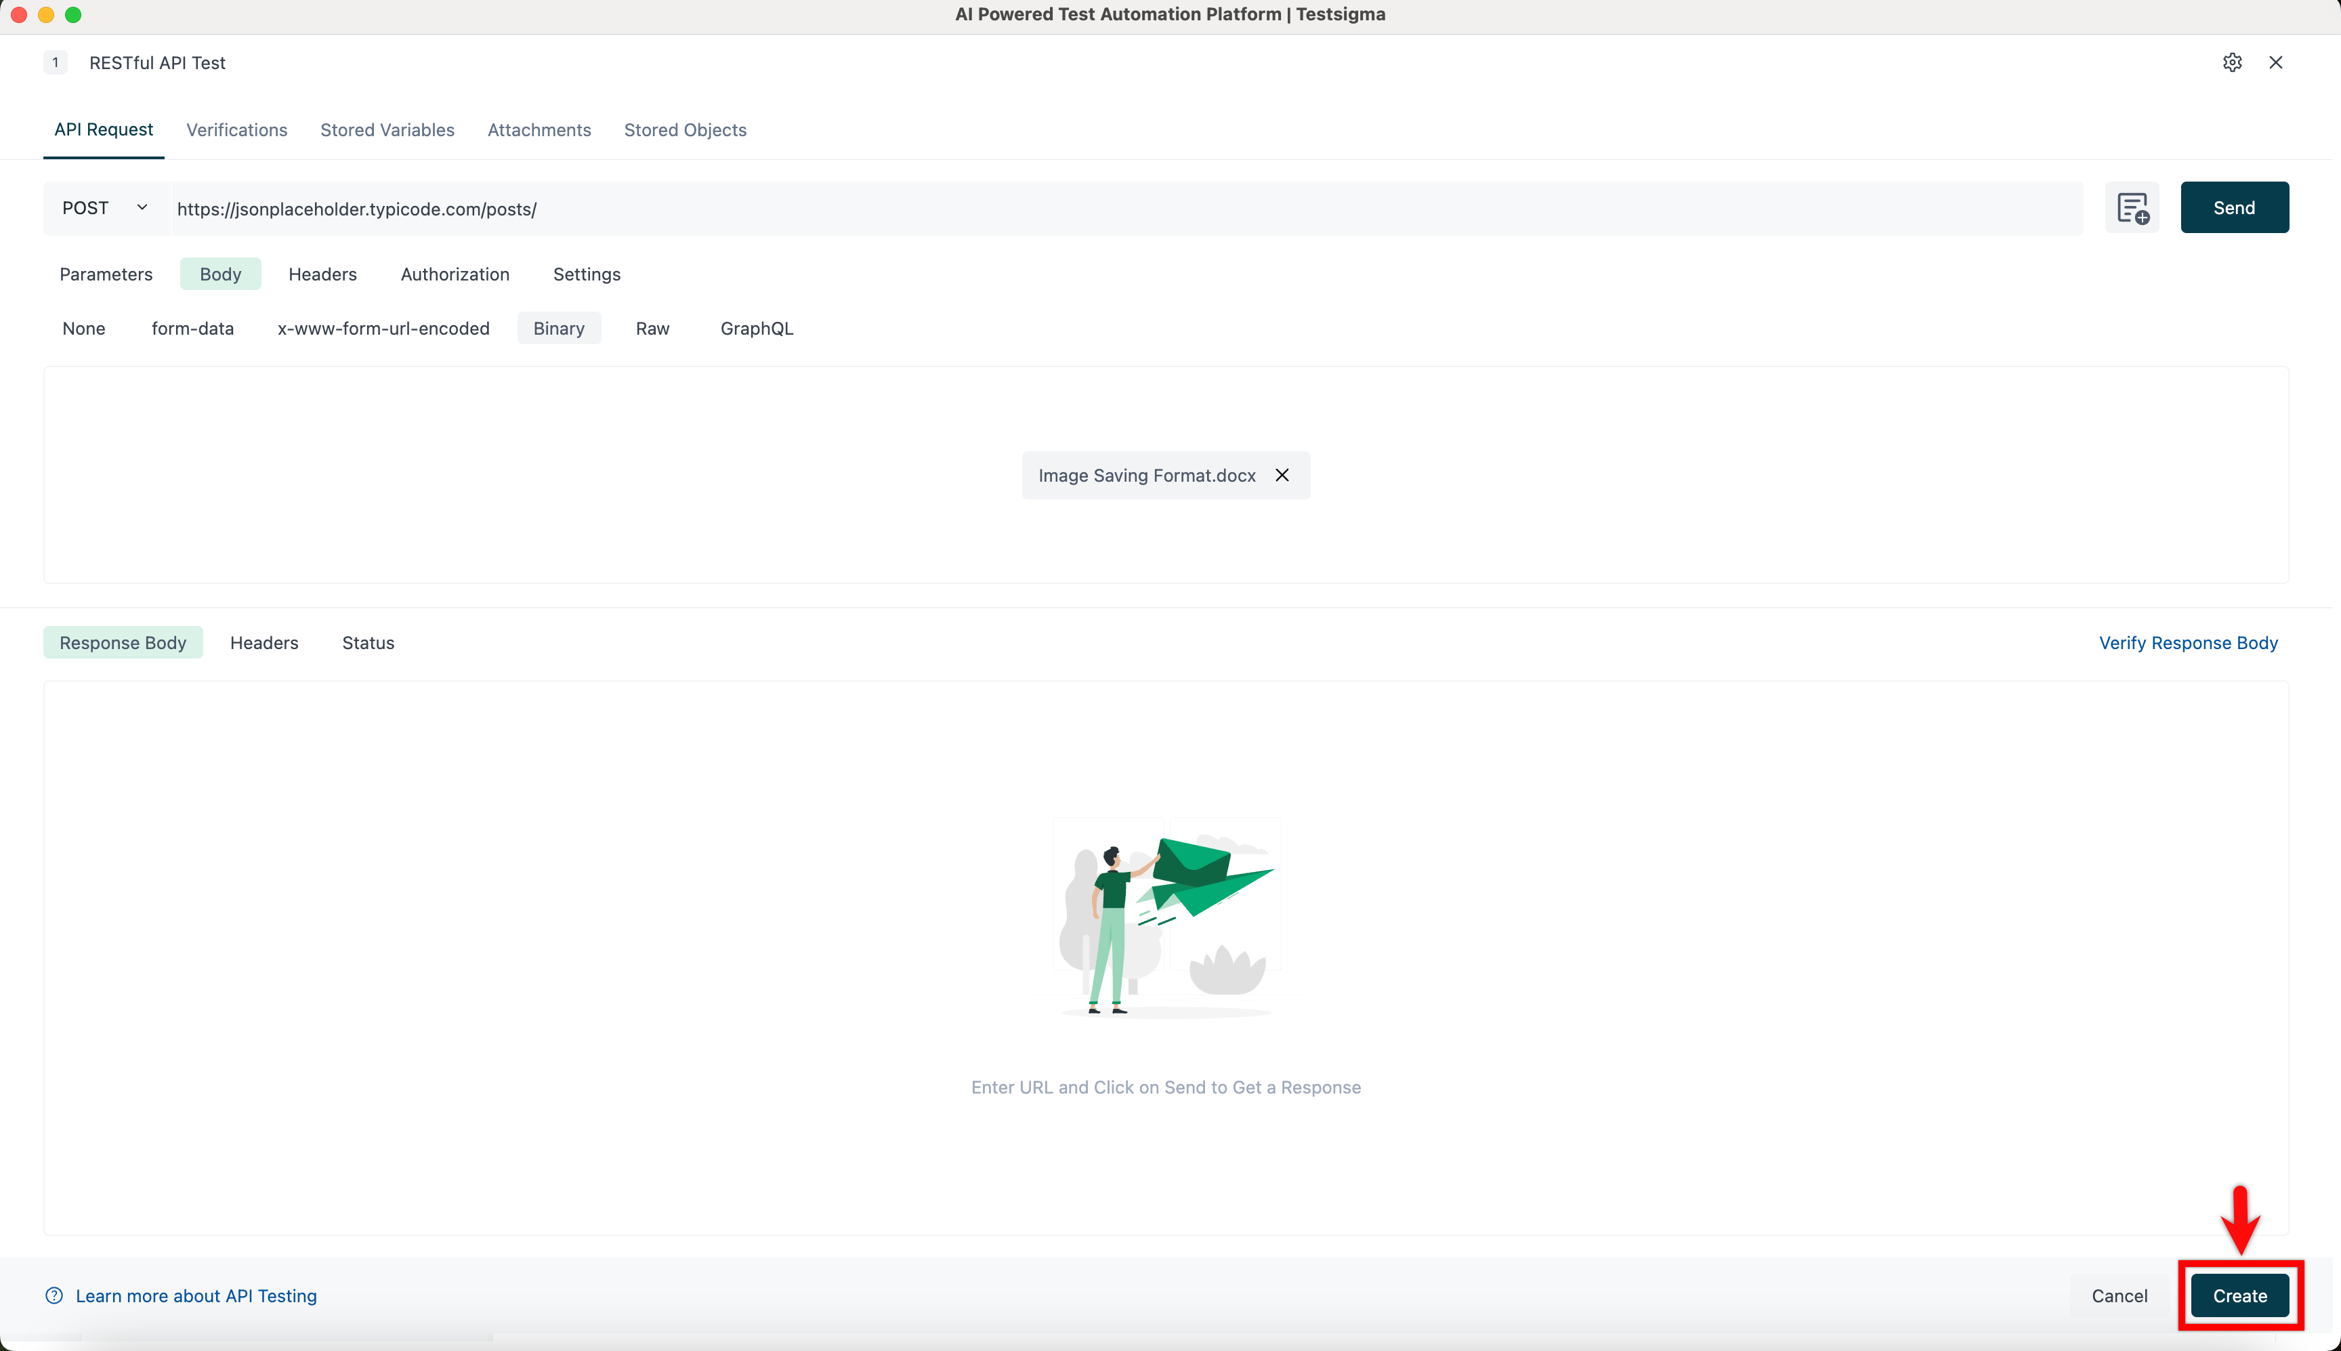
Task: Click the Image Saving Format.docx file chip
Action: click(1166, 475)
